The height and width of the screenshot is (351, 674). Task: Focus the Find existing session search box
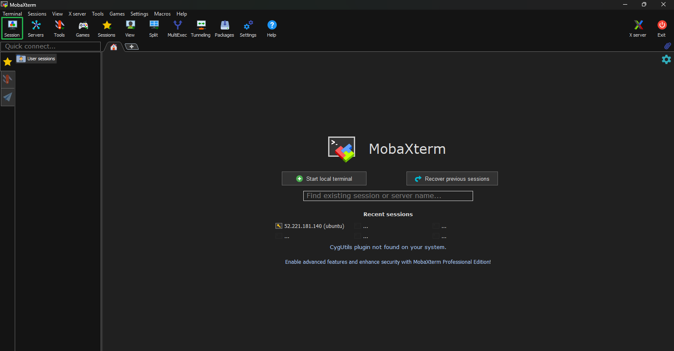(388, 196)
